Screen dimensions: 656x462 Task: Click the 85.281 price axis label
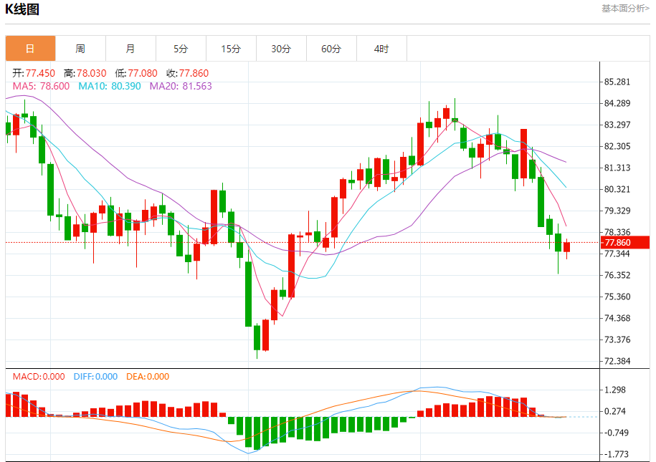[617, 82]
